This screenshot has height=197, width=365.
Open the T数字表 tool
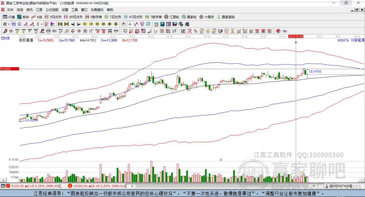pos(153,17)
